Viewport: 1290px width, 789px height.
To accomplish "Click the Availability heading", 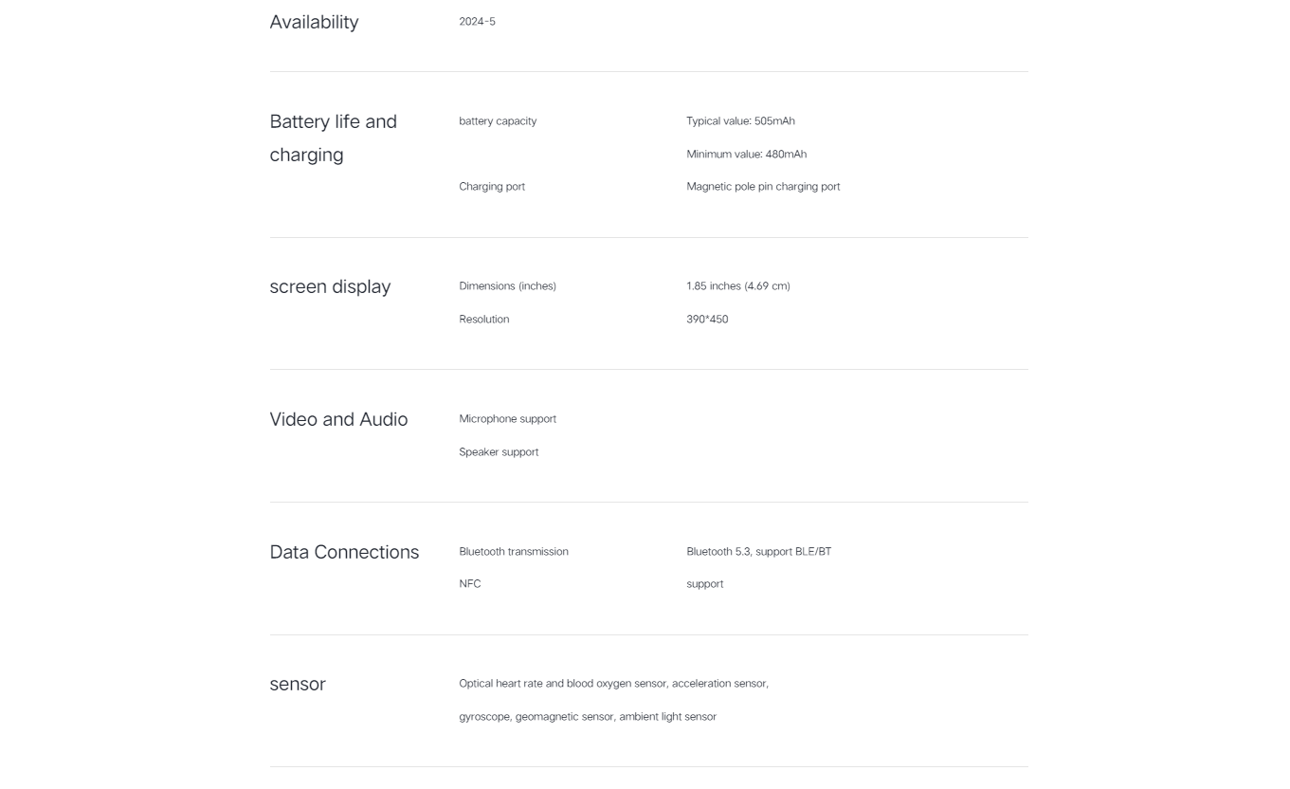I will [314, 22].
